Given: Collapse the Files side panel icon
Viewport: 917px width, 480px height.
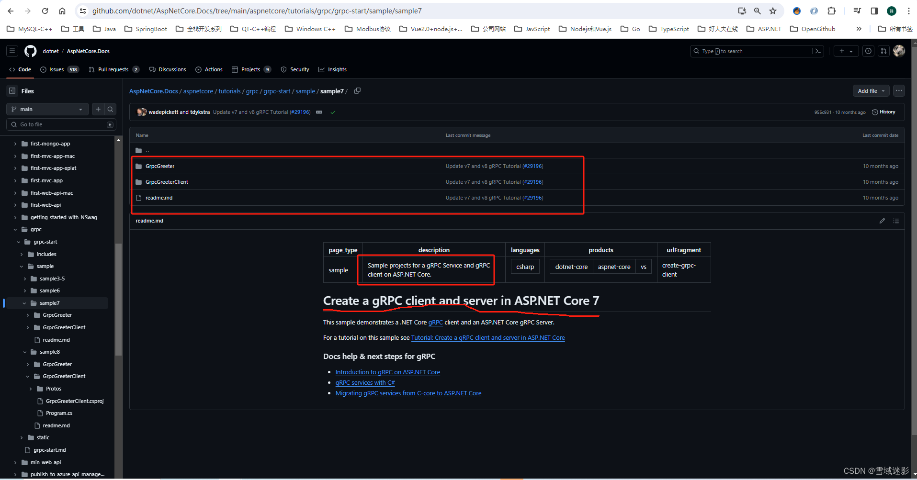Looking at the screenshot, I should click(11, 91).
